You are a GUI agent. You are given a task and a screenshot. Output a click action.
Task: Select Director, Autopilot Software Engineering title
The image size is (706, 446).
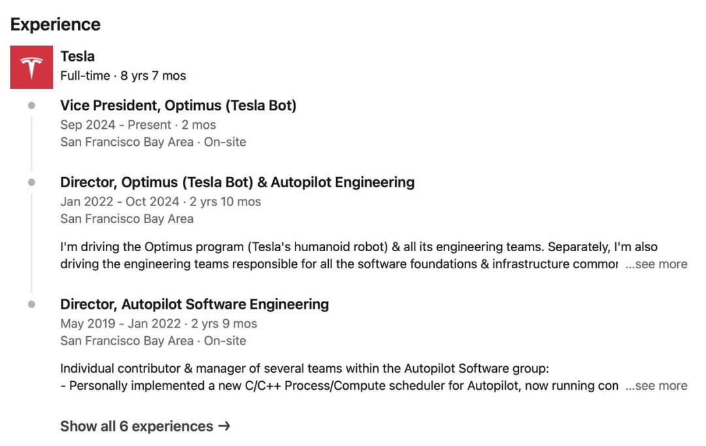tap(194, 304)
